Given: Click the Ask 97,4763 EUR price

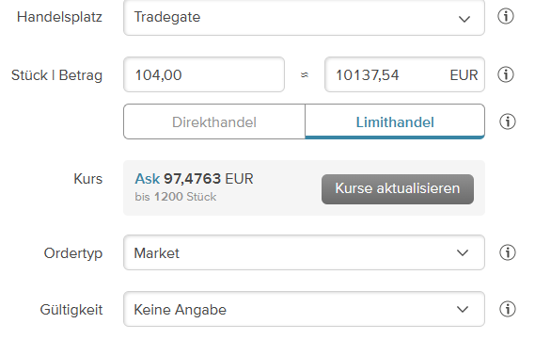Looking at the screenshot, I should pyautogui.click(x=194, y=179).
